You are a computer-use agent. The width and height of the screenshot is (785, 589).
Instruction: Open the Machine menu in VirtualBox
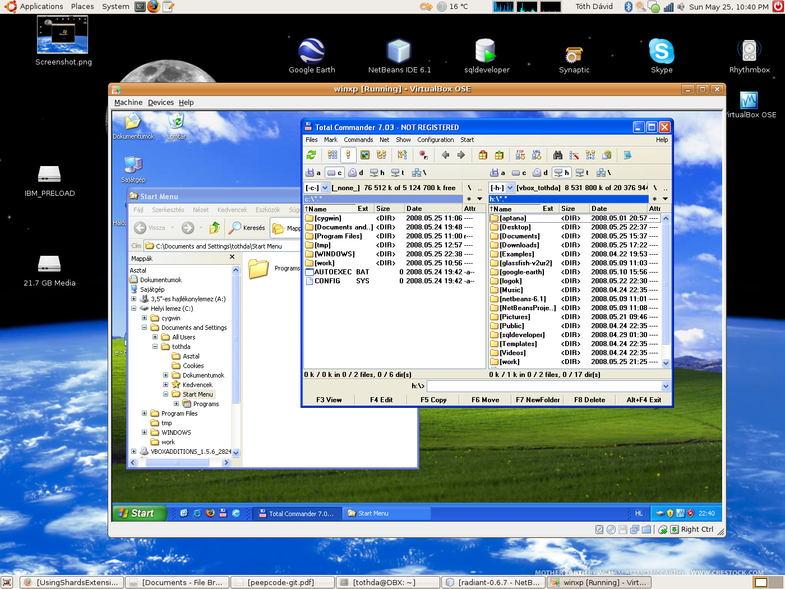(128, 103)
